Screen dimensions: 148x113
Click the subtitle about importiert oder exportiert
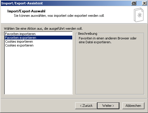pos(59,16)
